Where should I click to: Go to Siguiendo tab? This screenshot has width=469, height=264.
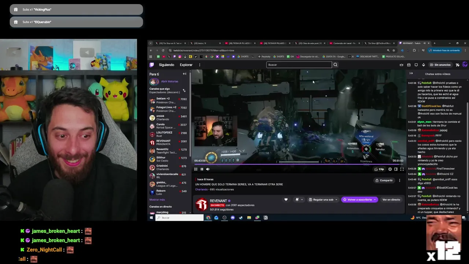(x=166, y=65)
